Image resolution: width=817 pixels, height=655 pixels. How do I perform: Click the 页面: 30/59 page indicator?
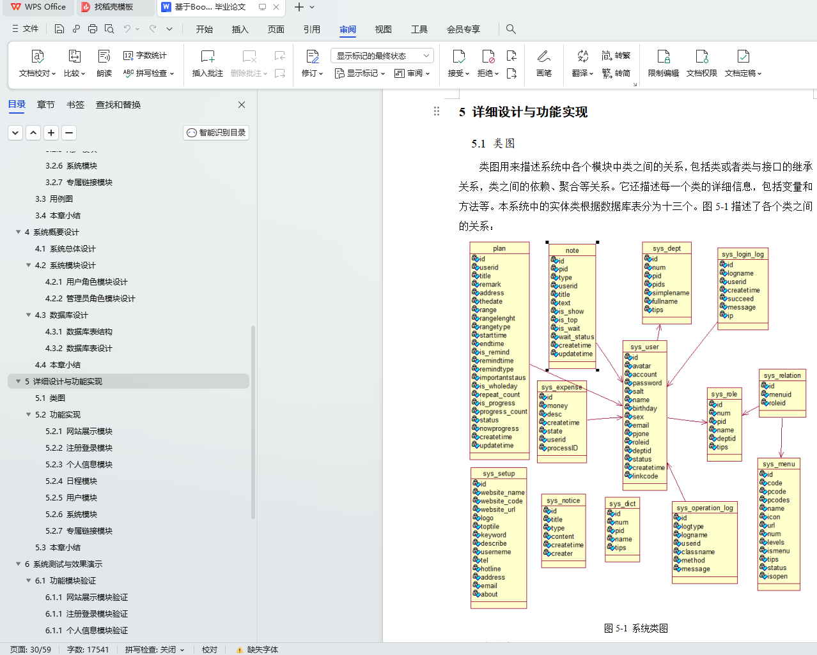31,649
